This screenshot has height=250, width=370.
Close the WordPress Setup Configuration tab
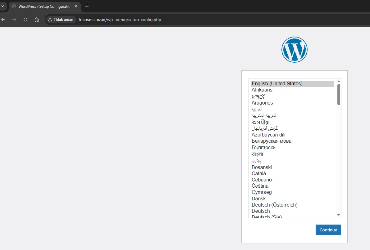[x=76, y=7]
